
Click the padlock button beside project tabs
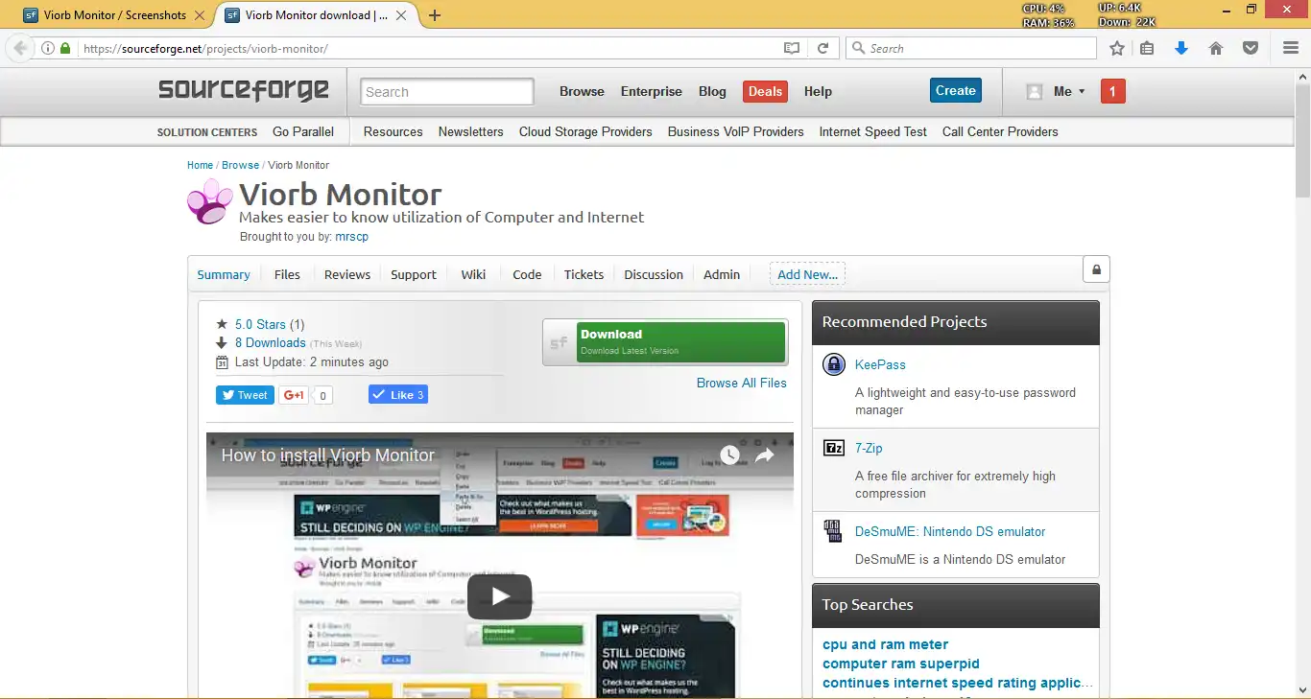point(1096,269)
